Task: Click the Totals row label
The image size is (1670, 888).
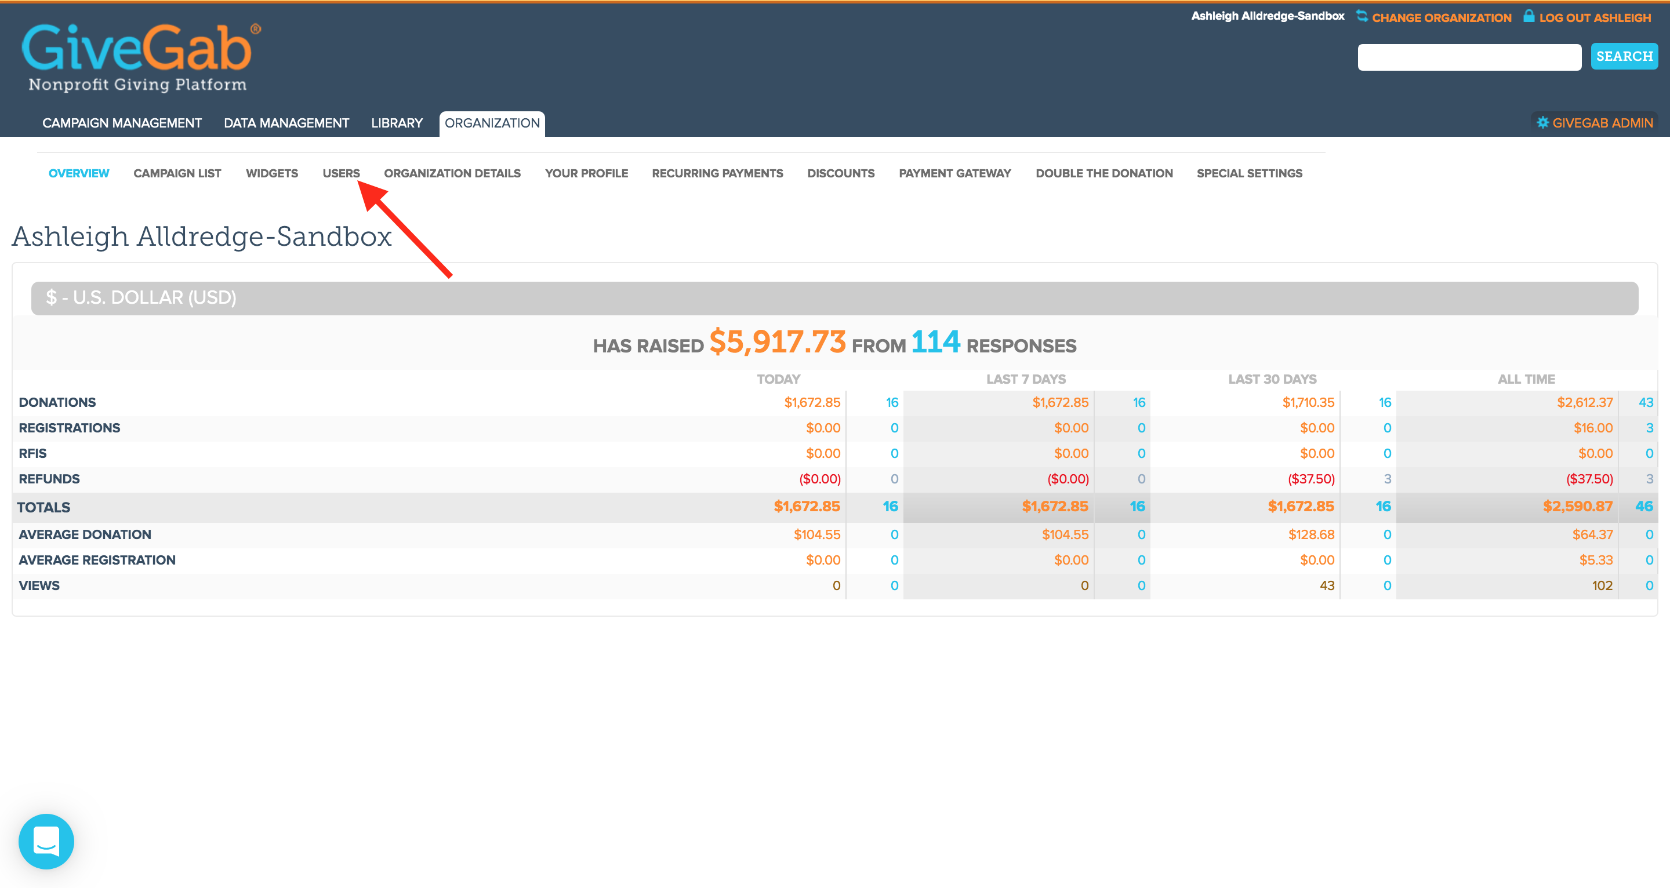Action: pyautogui.click(x=43, y=508)
